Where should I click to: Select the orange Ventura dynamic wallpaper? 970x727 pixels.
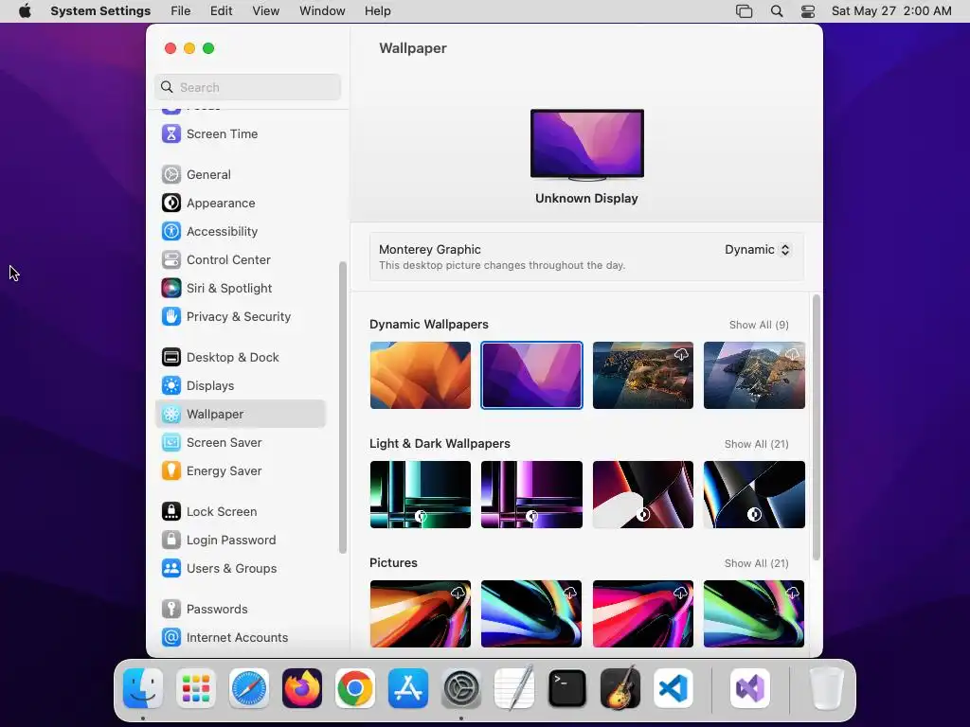click(420, 375)
